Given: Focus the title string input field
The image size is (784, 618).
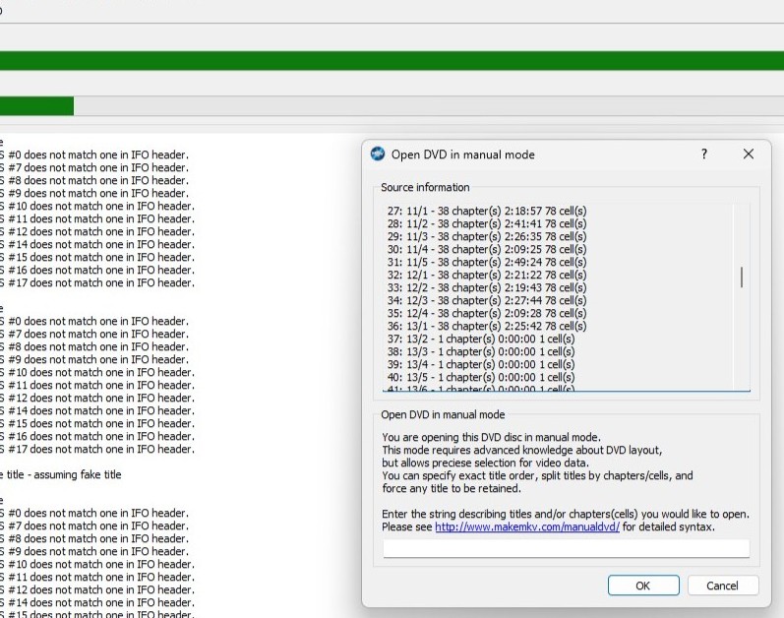Looking at the screenshot, I should pos(566,549).
